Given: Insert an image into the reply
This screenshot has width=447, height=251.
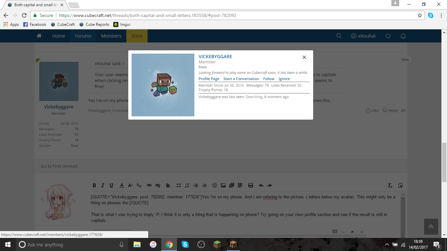Looking at the screenshot, I should tap(223, 185).
